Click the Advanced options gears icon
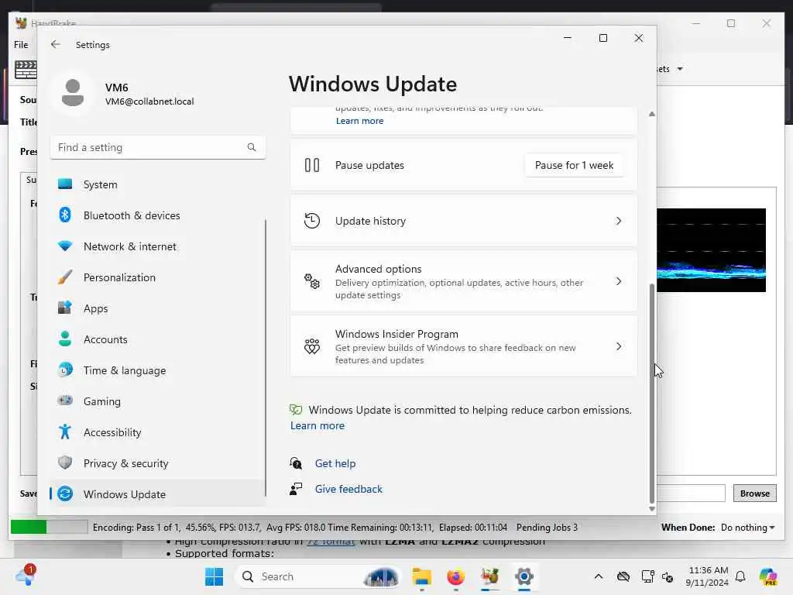Image resolution: width=793 pixels, height=595 pixels. [312, 281]
